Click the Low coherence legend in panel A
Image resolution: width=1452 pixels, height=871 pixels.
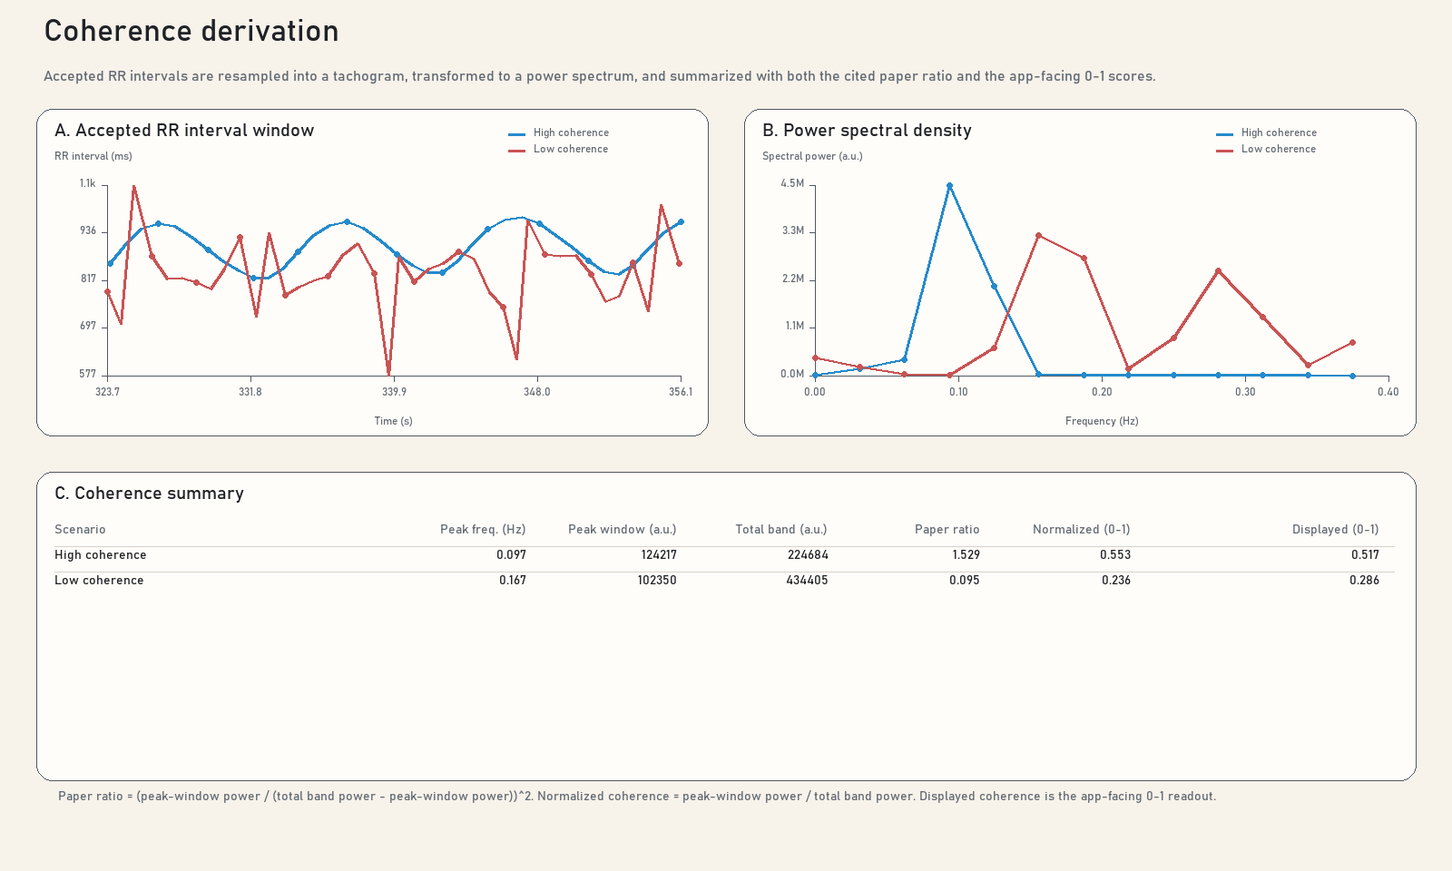pyautogui.click(x=558, y=149)
